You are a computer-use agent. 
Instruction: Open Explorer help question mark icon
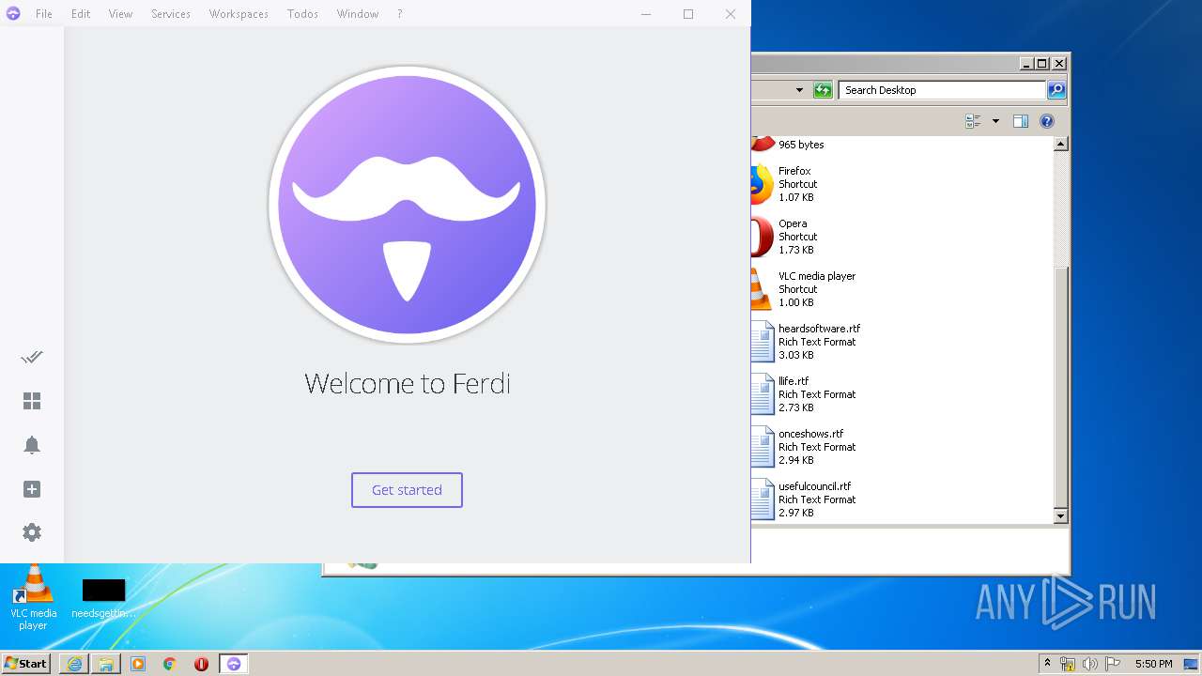1047,121
